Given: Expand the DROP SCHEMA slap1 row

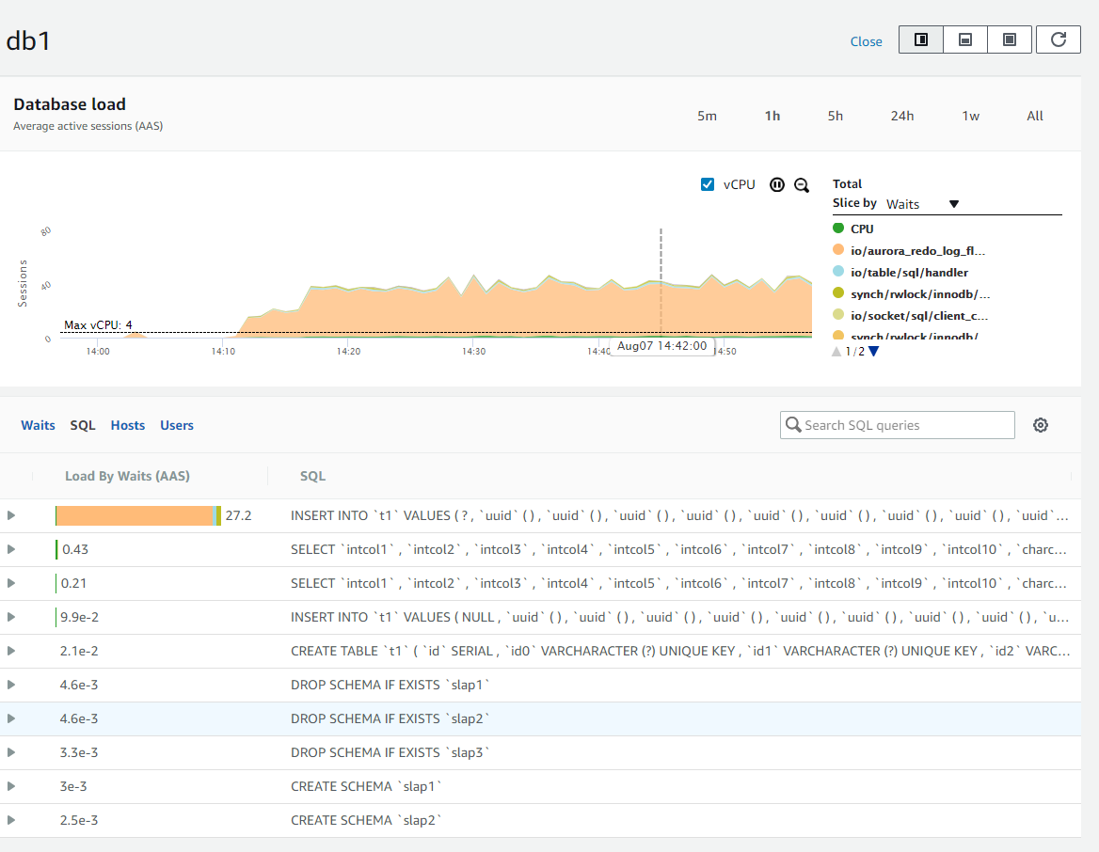Looking at the screenshot, I should (11, 685).
